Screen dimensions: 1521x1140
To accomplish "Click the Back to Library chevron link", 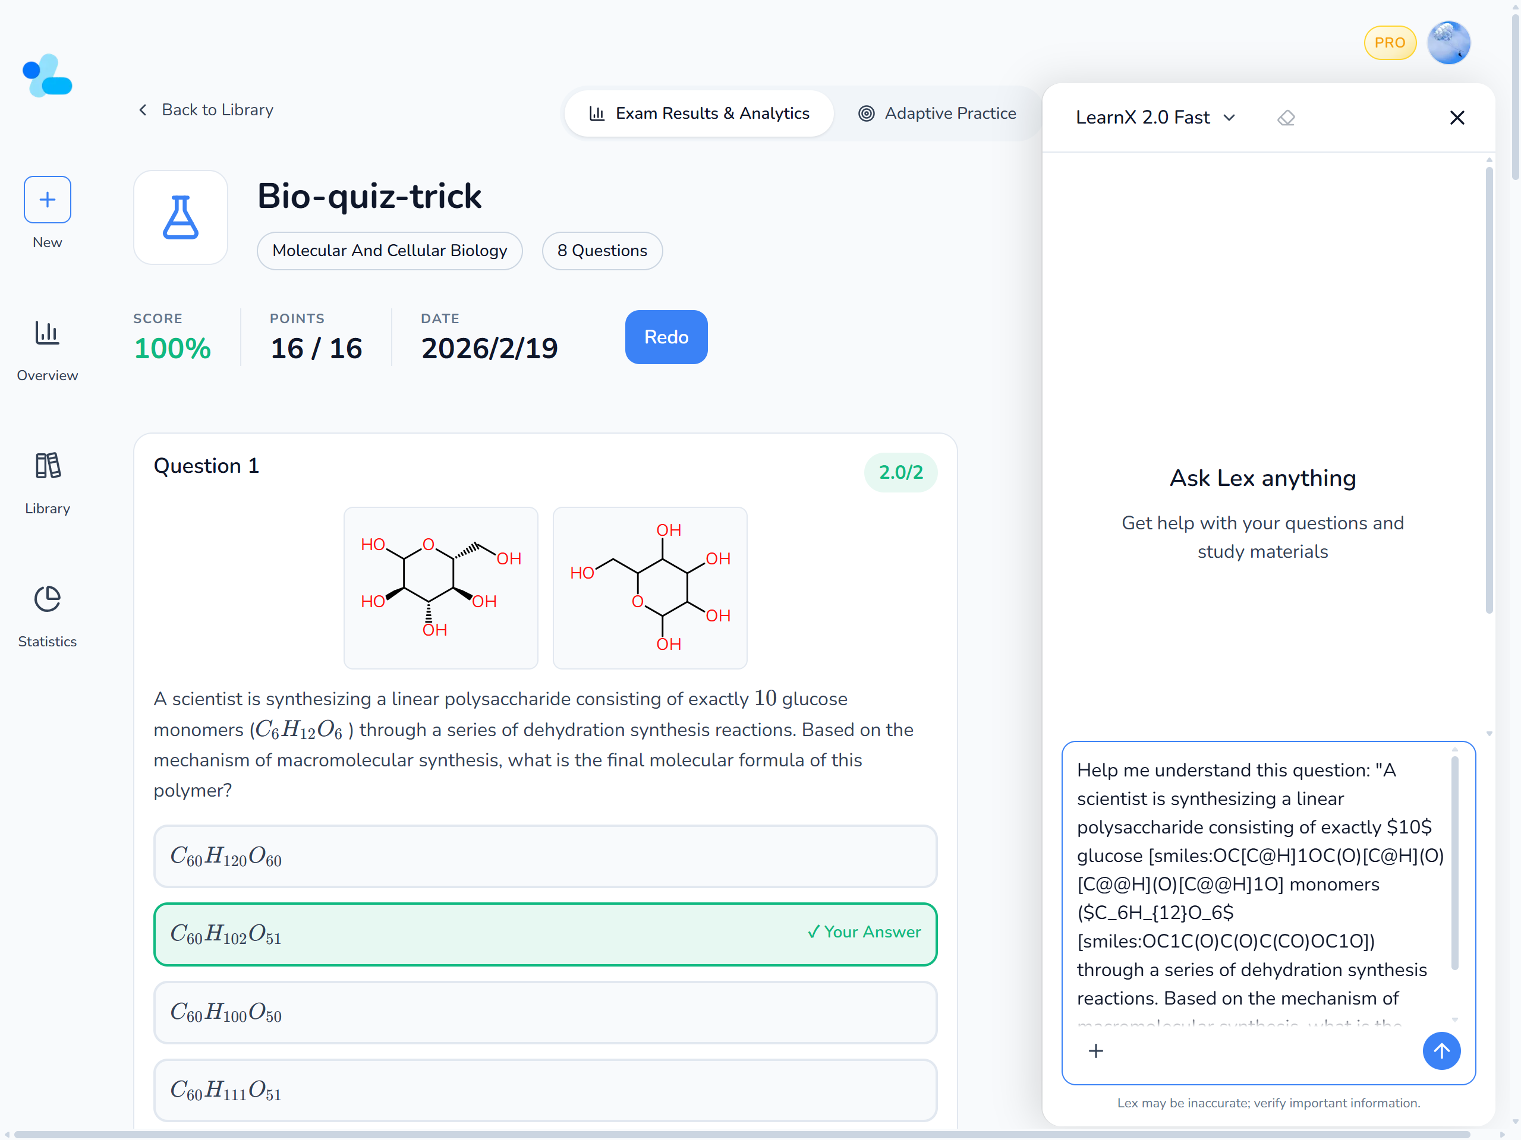I will 206,110.
